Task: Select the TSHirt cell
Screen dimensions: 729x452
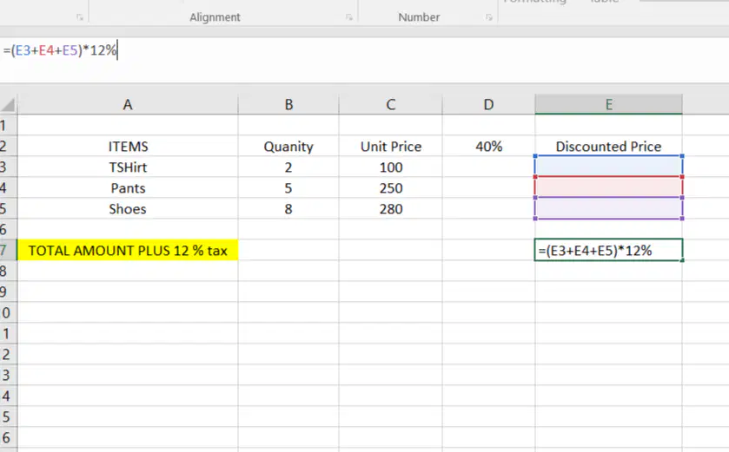Action: 128,167
